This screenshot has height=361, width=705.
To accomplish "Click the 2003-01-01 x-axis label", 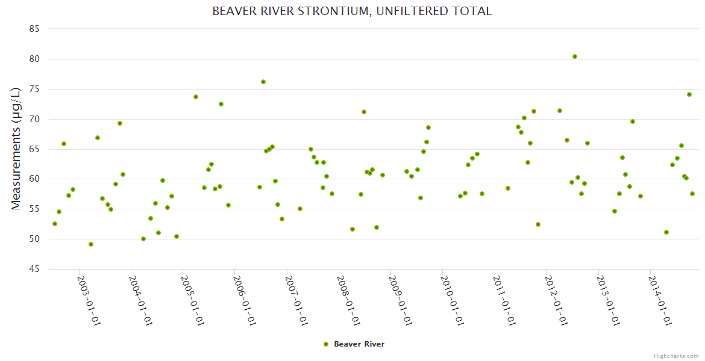I will (89, 300).
